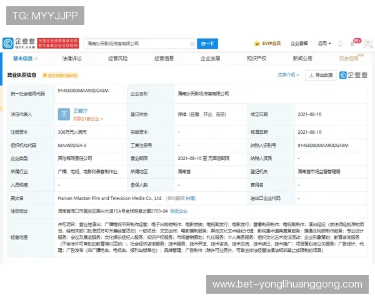Image resolution: width=375 pixels, height=300 pixels.
Task: Select the 知识产权 tab
Action: pyautogui.click(x=256, y=58)
